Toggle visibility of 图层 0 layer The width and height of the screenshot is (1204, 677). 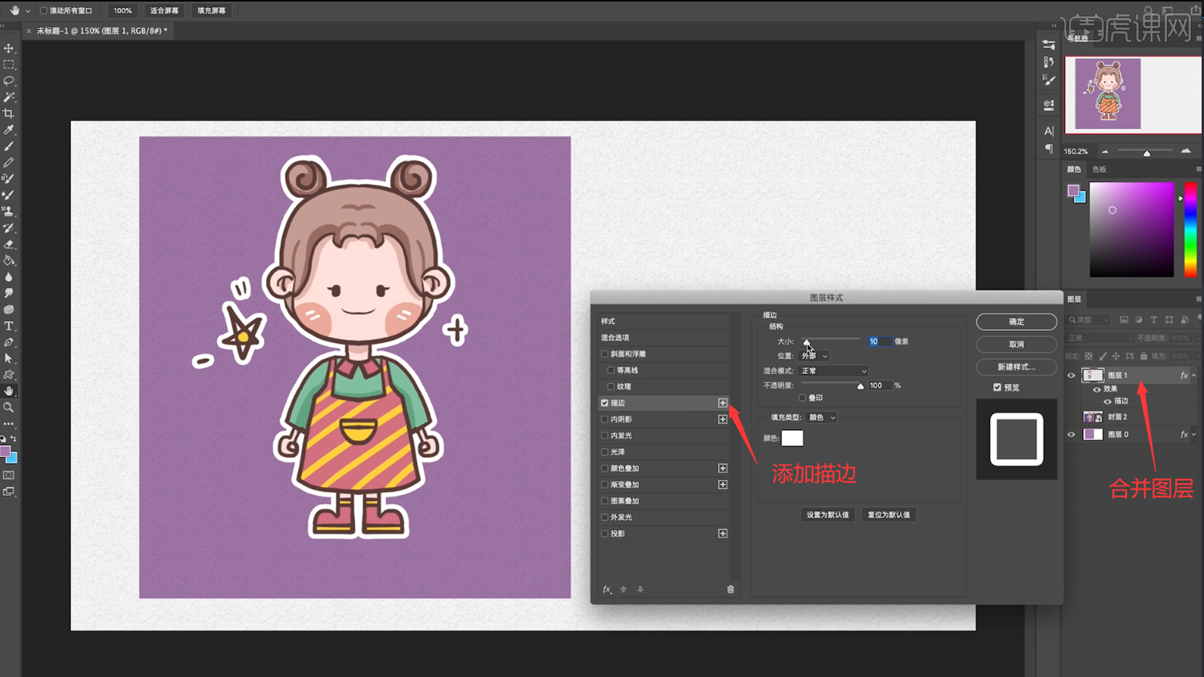pos(1071,434)
